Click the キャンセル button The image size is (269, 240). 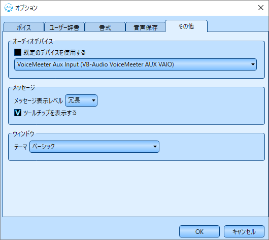[x=244, y=231]
